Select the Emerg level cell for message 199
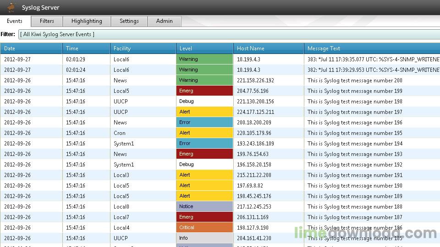Screen dimensions: 440x247 [x=204, y=91]
